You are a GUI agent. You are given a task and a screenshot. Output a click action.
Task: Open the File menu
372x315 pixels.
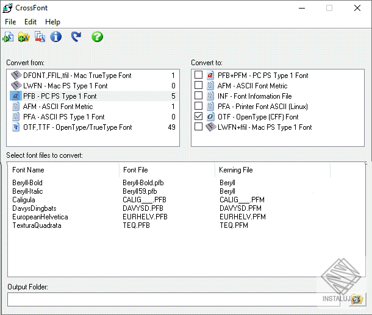(10, 22)
